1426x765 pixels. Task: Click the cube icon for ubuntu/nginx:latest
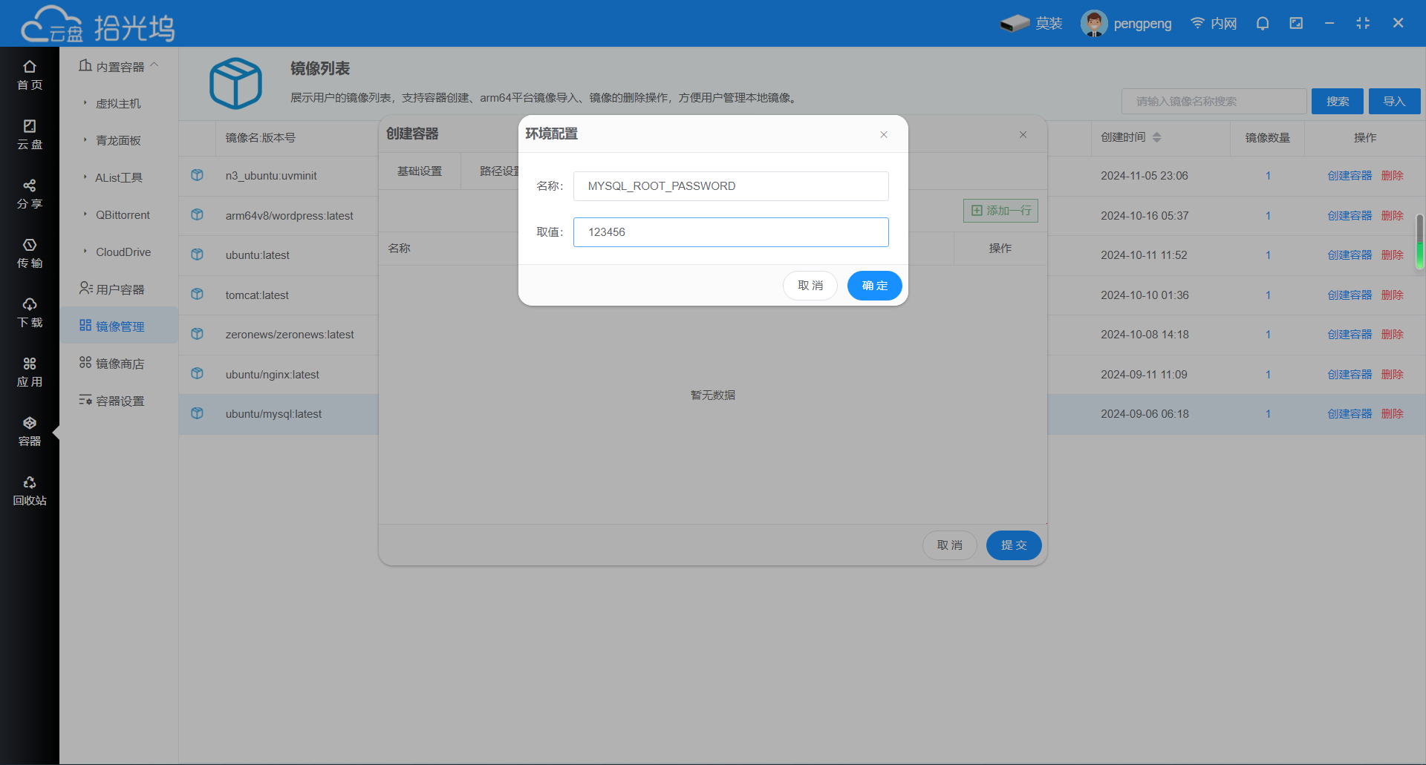click(197, 374)
